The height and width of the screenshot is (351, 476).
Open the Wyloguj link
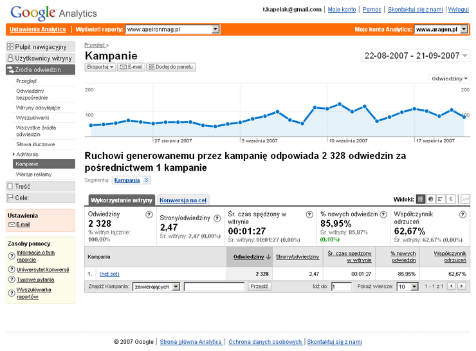tap(458, 10)
